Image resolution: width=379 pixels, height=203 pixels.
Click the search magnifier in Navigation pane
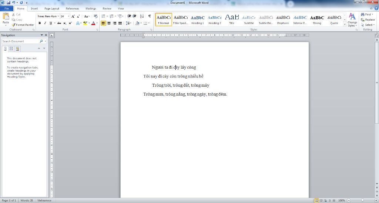[x=41, y=41]
